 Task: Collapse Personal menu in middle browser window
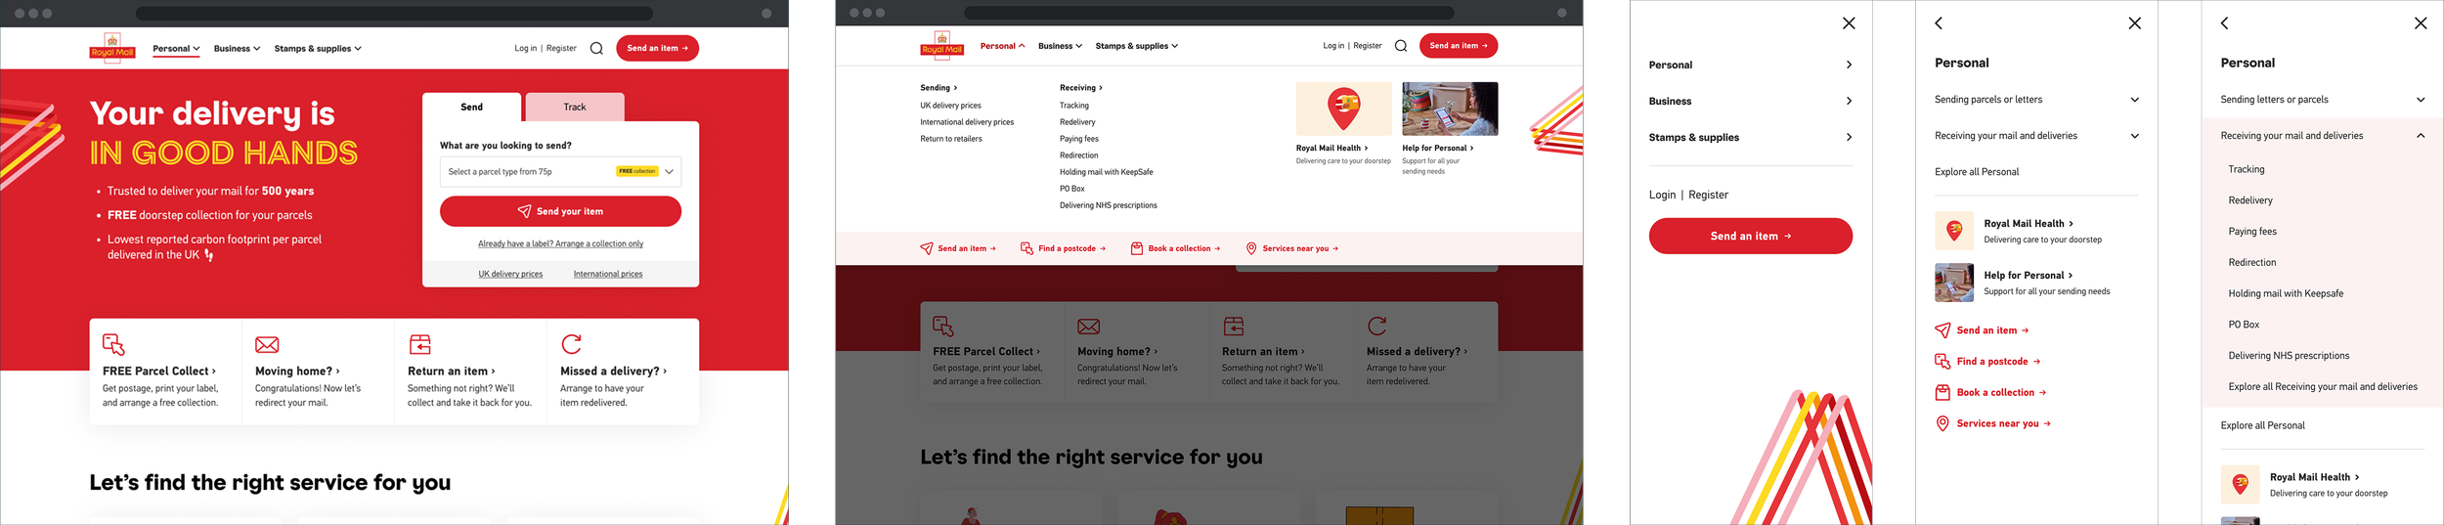point(1002,46)
